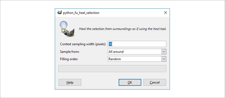The height and width of the screenshot is (98, 225).
Task: Click the GIMP Wilber icon in title bar
Action: pos(59,13)
